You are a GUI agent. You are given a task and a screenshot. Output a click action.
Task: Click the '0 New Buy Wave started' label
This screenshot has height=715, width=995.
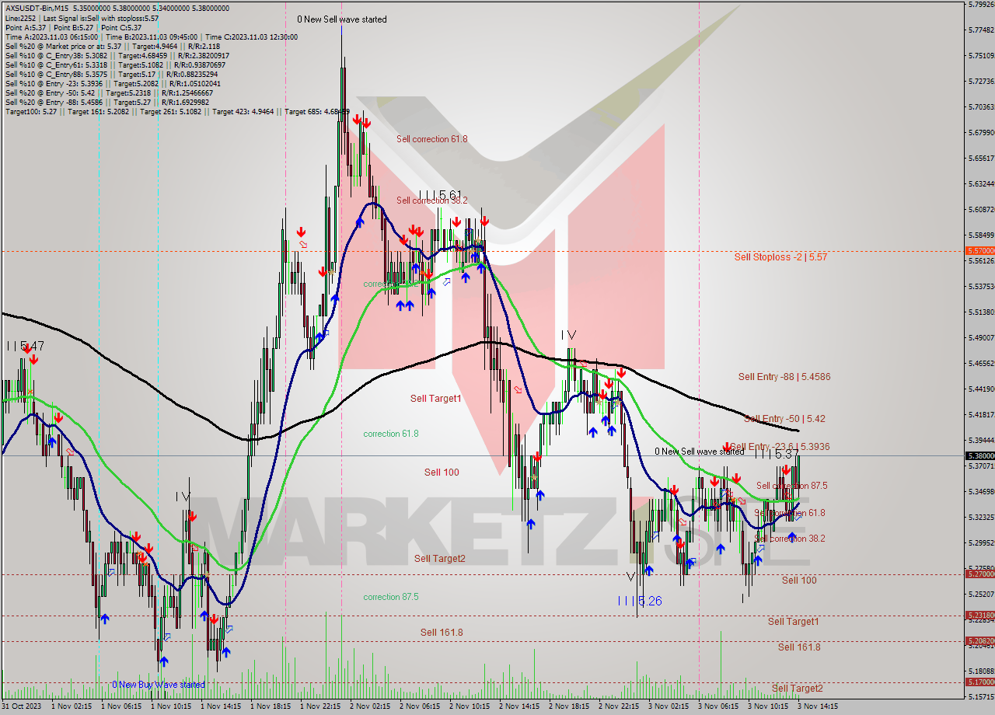point(159,685)
